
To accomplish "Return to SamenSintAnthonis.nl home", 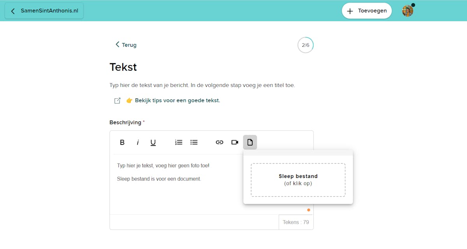I will coord(44,11).
